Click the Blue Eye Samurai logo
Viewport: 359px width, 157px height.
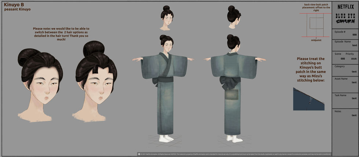click(345, 19)
